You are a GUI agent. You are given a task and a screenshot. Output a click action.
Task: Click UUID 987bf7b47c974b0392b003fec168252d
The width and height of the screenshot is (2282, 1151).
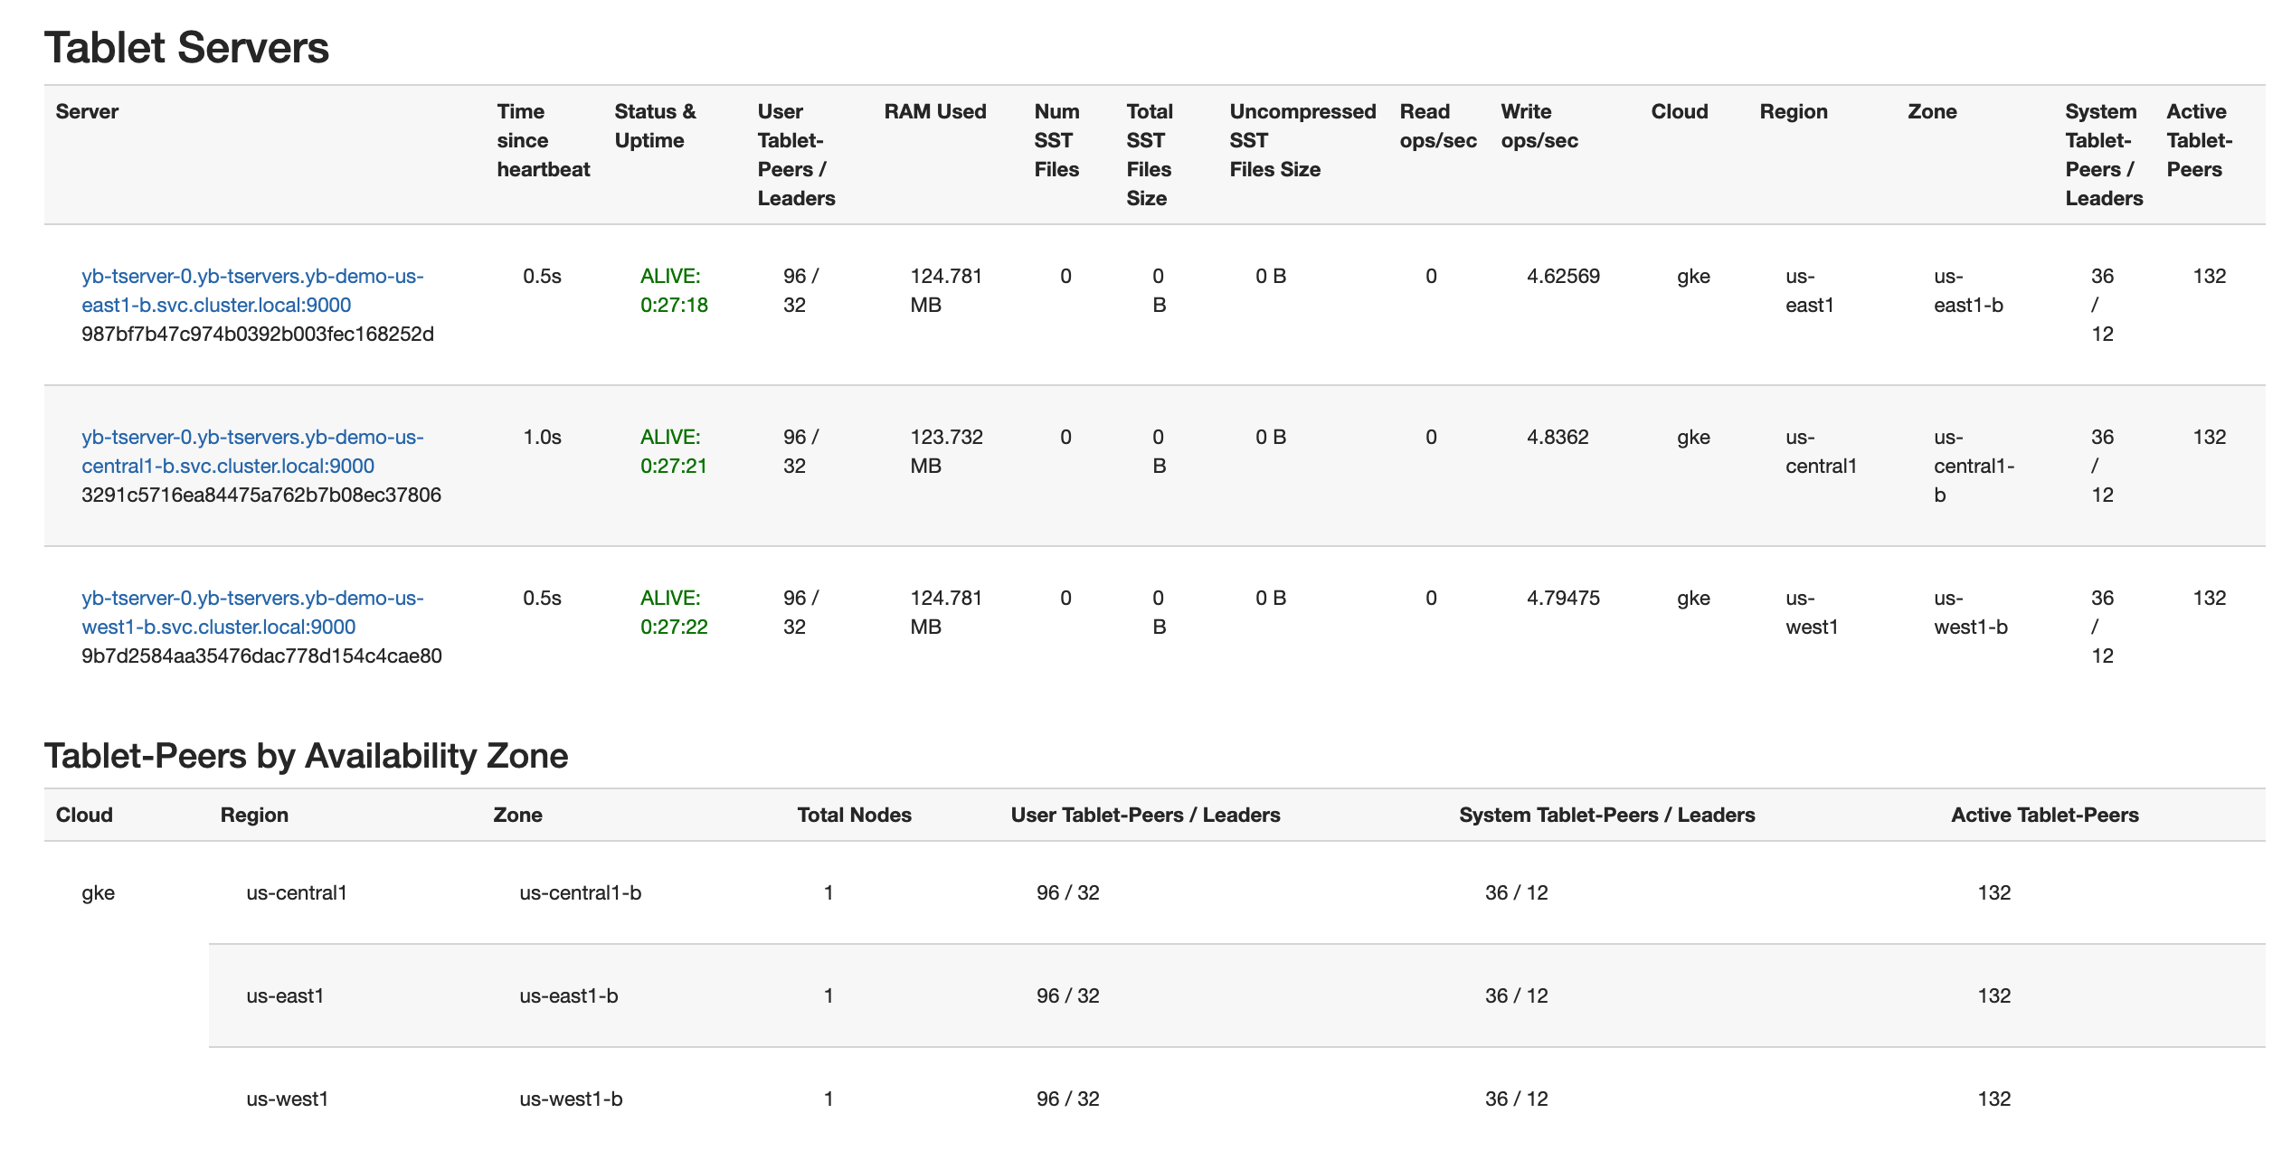pyautogui.click(x=258, y=334)
